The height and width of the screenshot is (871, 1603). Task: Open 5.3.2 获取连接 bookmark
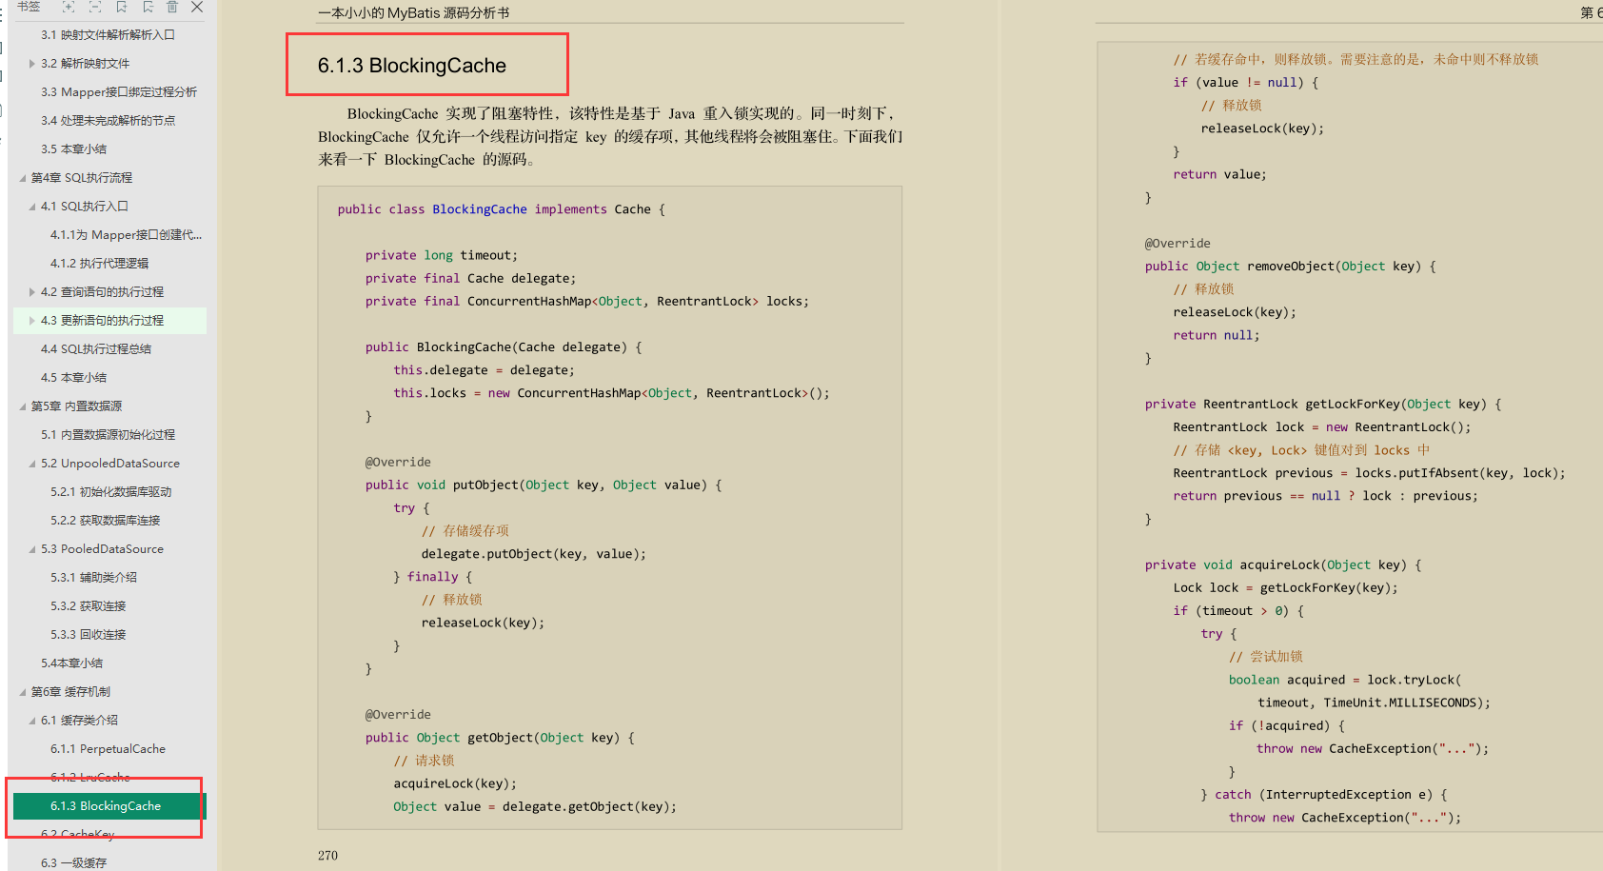coord(88,606)
